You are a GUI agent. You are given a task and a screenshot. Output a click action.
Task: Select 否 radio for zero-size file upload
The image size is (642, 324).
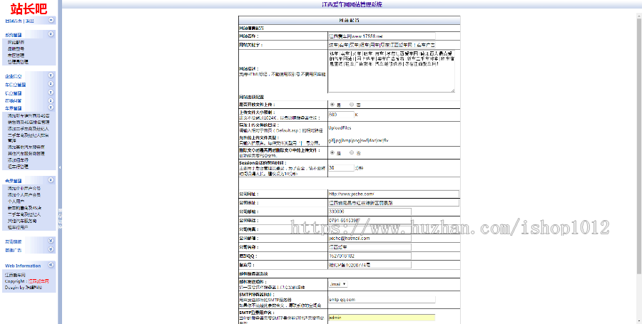point(350,152)
